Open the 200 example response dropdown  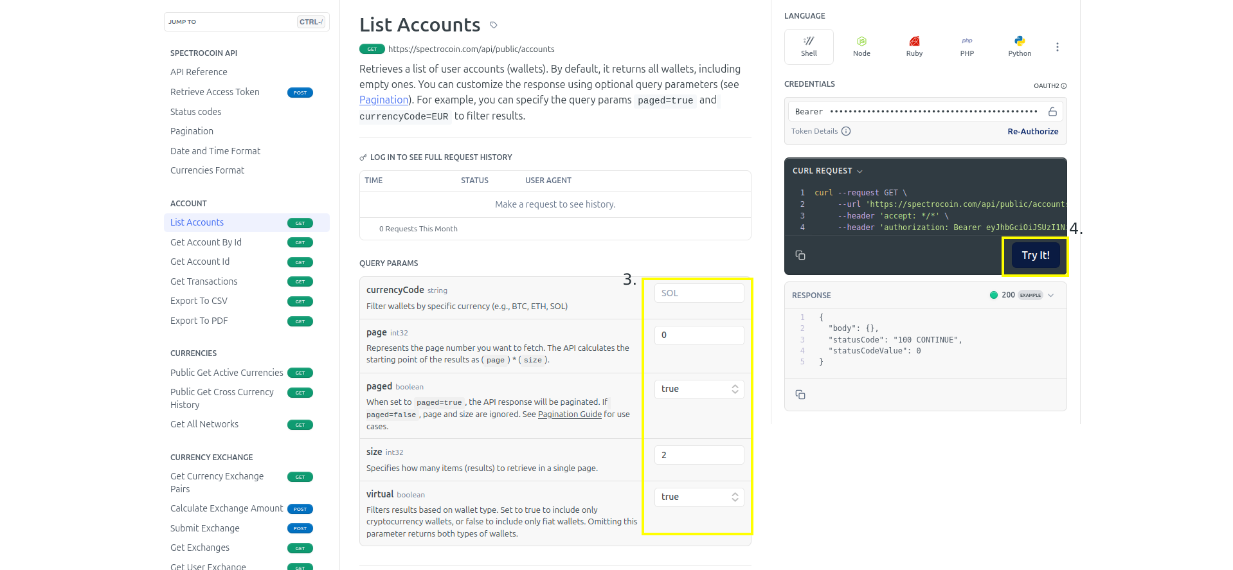(1022, 295)
